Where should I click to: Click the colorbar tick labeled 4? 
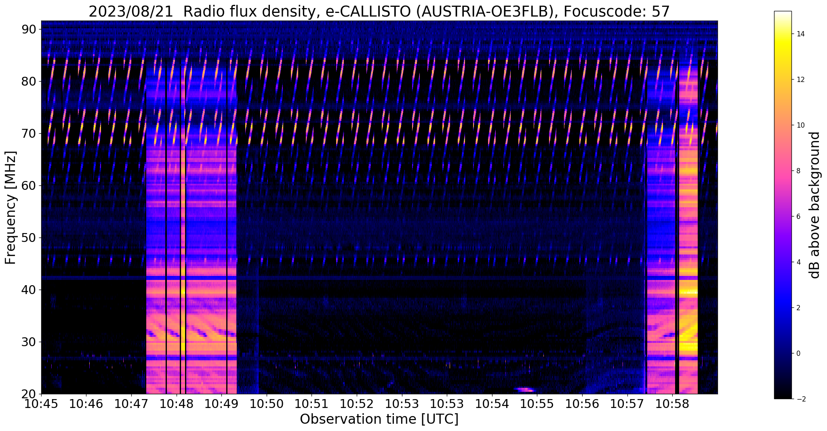798,262
